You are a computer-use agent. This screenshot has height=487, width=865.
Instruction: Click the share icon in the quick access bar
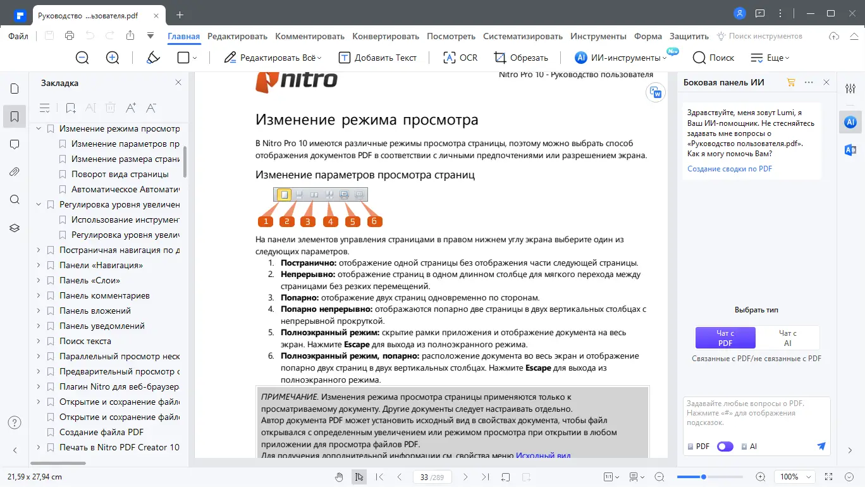click(130, 36)
